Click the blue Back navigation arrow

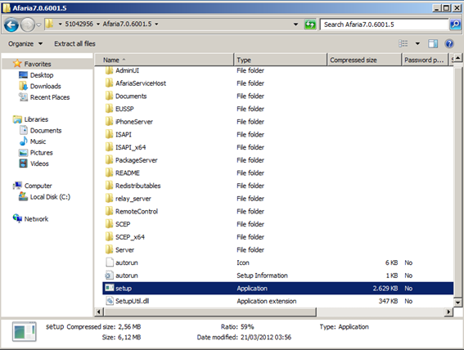tap(11, 25)
